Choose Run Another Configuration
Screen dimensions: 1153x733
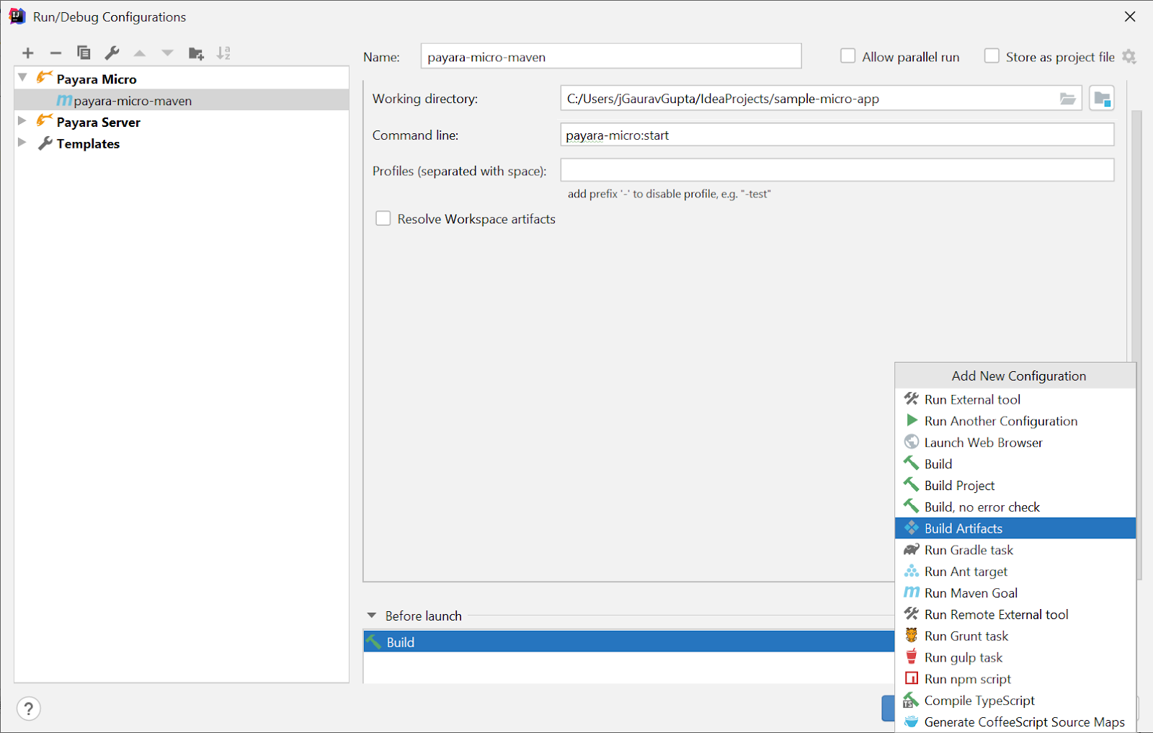point(1015,421)
